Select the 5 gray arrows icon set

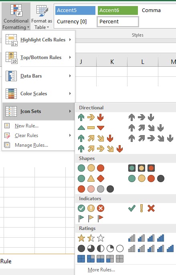pyautogui.click(x=151, y=138)
